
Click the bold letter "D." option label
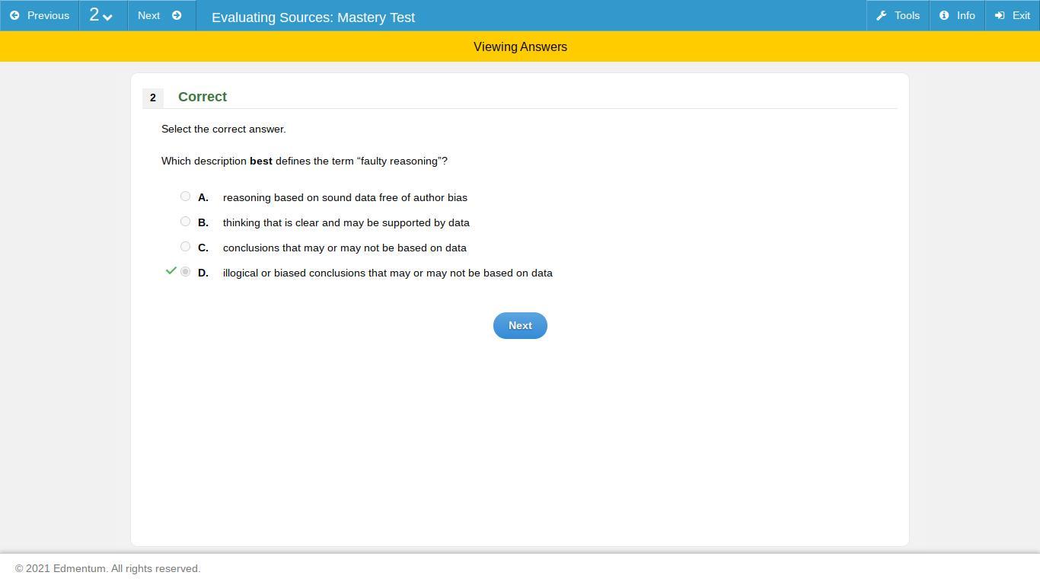point(203,273)
